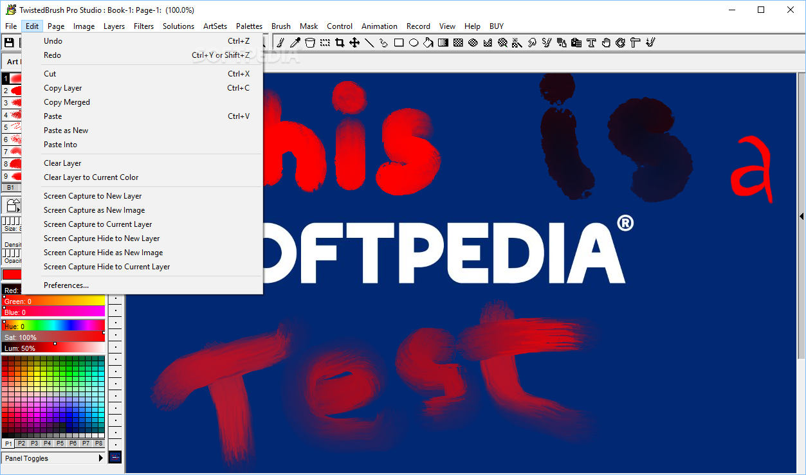Screen dimensions: 806x475
Task: Select brush preset number 5
Action: point(12,127)
